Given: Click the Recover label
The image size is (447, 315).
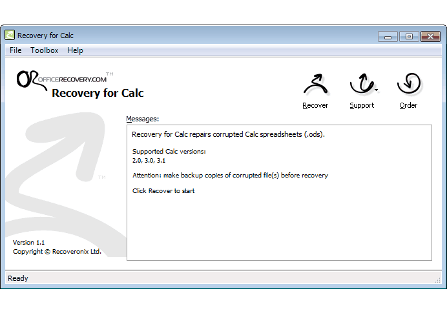Looking at the screenshot, I should pyautogui.click(x=315, y=105).
